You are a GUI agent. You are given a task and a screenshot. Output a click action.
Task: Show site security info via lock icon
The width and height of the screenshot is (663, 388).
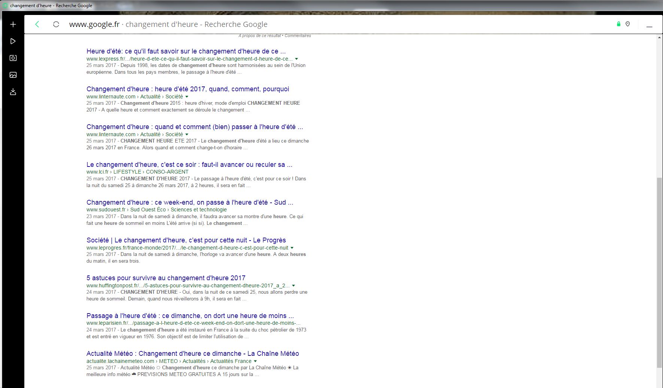[618, 24]
